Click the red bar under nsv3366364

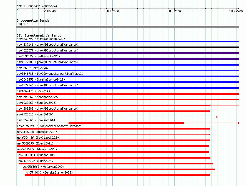114,158
